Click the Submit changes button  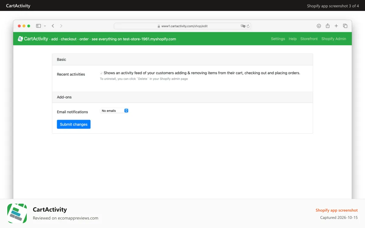click(x=74, y=124)
